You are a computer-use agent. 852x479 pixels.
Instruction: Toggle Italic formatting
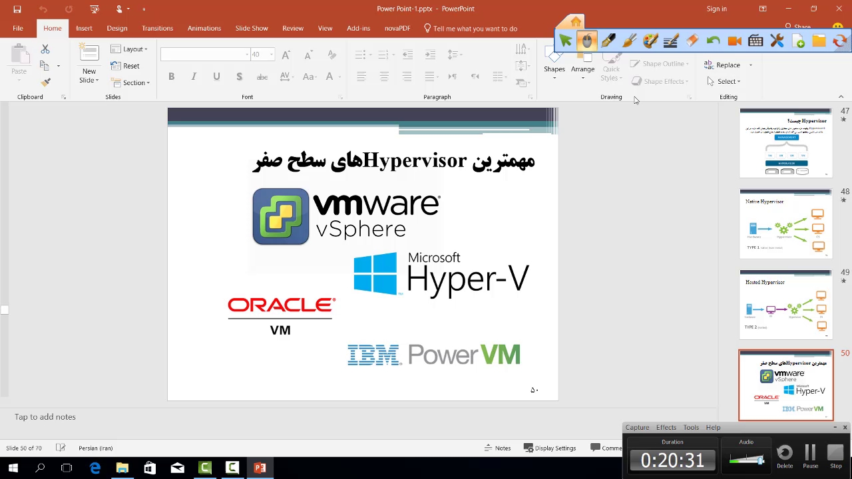194,77
